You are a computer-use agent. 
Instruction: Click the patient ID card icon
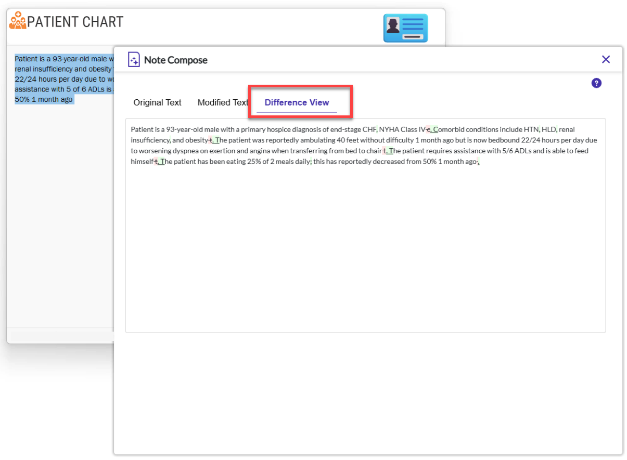[405, 28]
